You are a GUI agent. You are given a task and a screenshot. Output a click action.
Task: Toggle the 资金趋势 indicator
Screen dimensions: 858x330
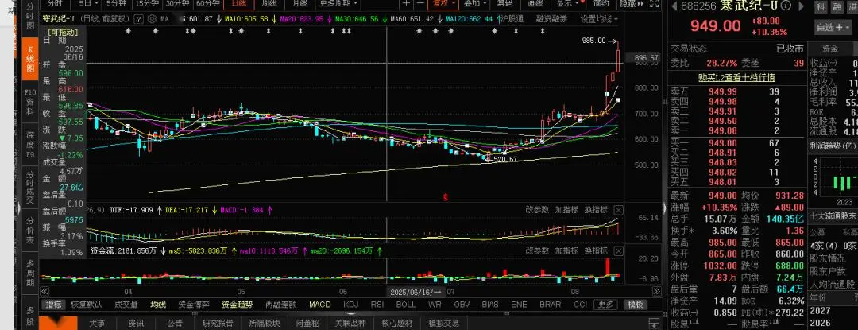coord(237,305)
